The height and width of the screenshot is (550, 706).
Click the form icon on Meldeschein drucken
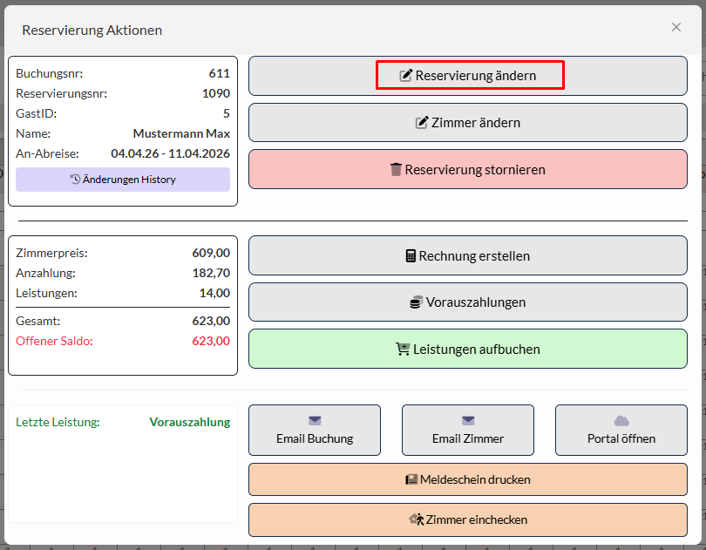411,479
